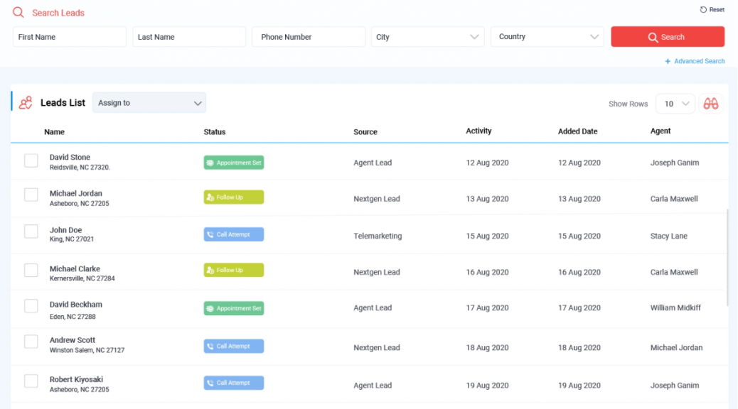Click the address Eden, NC 27288
The height and width of the screenshot is (409, 738).
(73, 317)
